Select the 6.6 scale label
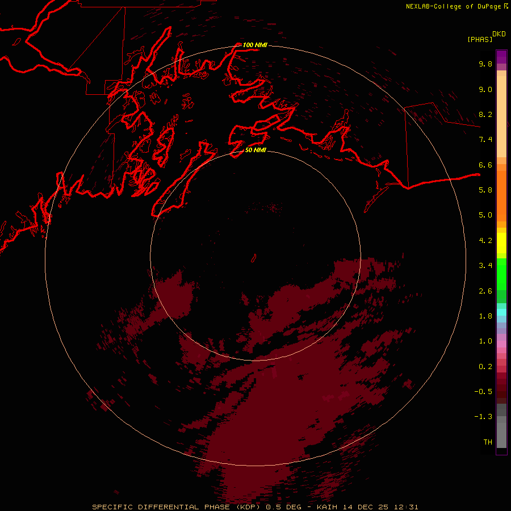Viewport: 511px width, 511px height. pyautogui.click(x=485, y=165)
